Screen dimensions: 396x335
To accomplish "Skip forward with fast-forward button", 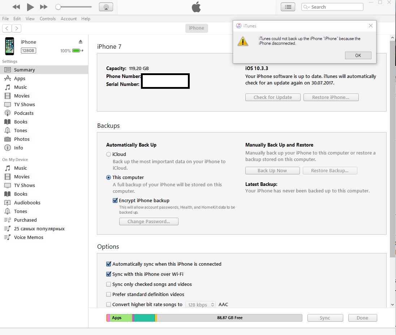I will coord(44,7).
